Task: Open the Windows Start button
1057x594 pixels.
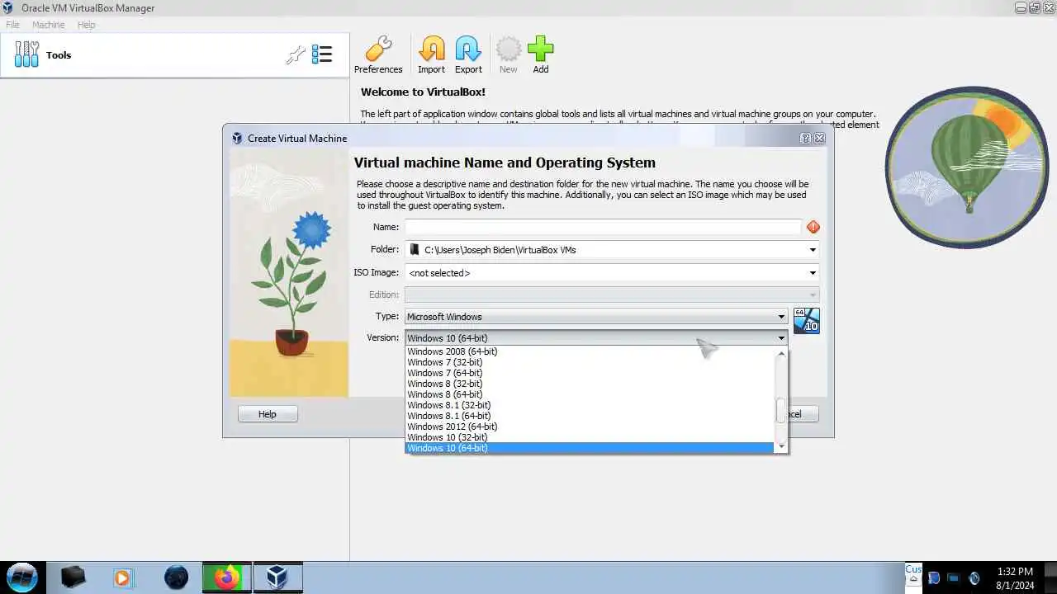Action: 22,577
